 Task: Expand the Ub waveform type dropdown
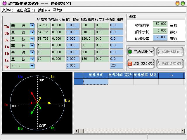tap(32, 32)
